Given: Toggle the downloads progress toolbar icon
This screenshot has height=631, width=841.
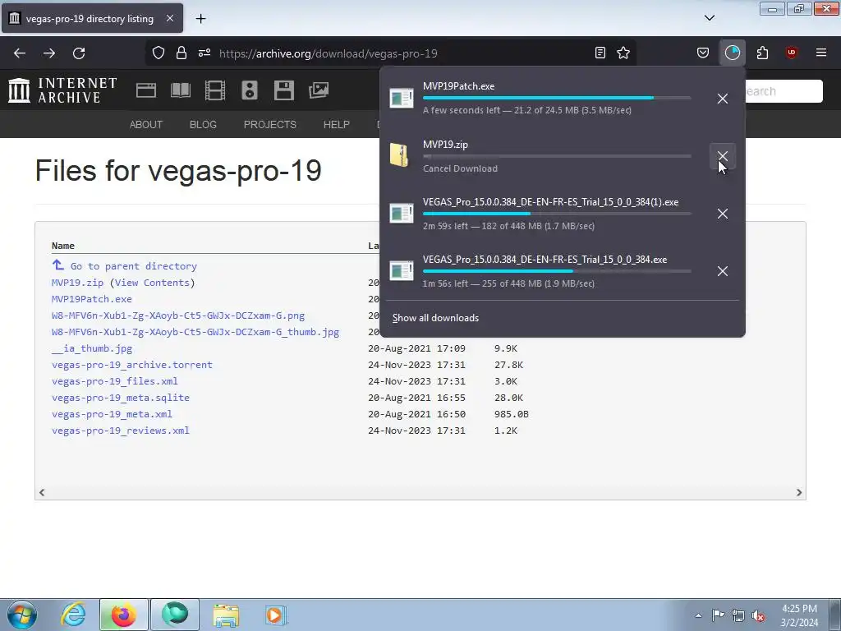Looking at the screenshot, I should [732, 53].
